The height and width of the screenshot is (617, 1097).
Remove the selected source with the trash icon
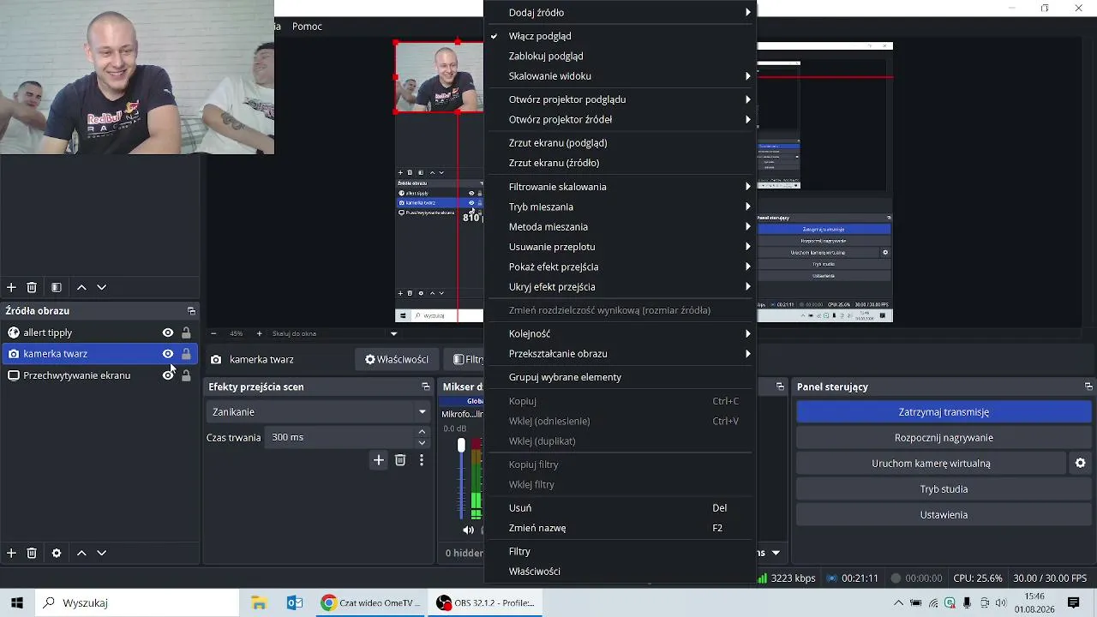coord(32,554)
